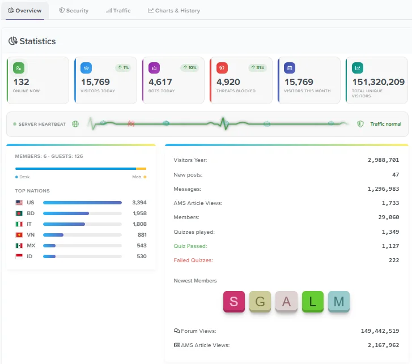Click the 31% increase badge on Threats Blocked

pos(257,67)
